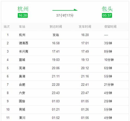This screenshot has height=121, width=130.
Task: Select the 六安 station name
Action: tap(22, 93)
